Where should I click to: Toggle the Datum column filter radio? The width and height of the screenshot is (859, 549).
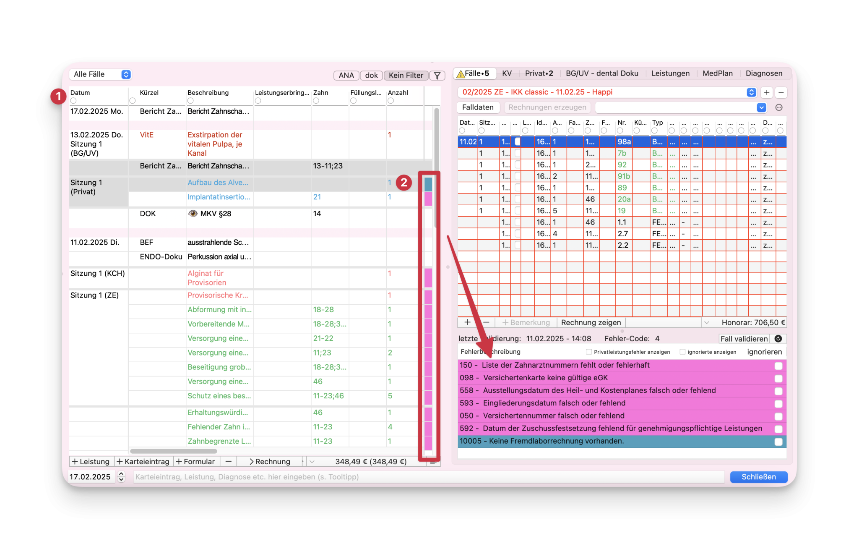[x=73, y=101]
